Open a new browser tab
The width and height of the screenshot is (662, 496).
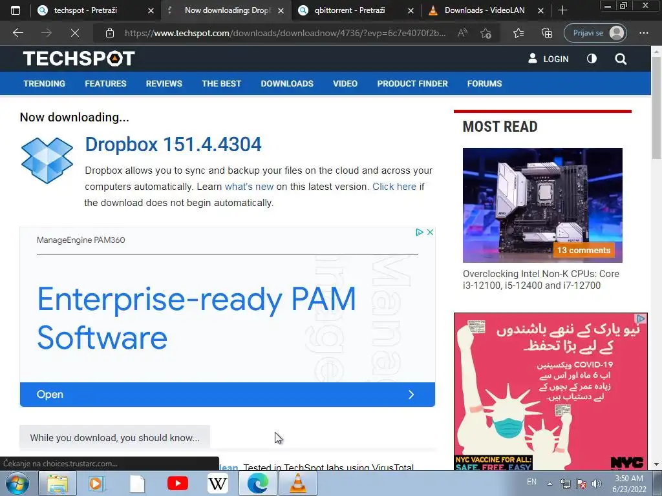(x=562, y=10)
